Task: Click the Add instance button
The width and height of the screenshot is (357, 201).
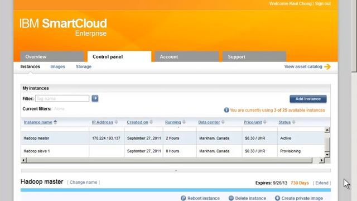Action: tap(308, 99)
